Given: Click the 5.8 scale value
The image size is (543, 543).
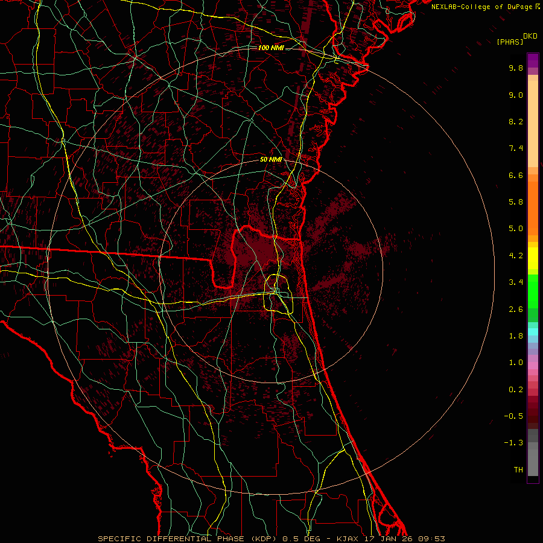Looking at the screenshot, I should (516, 202).
